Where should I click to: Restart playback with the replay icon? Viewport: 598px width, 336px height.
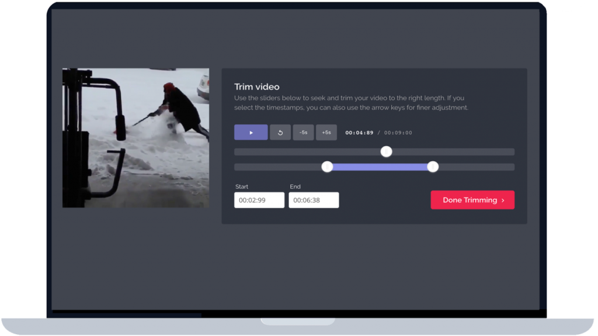click(x=280, y=133)
